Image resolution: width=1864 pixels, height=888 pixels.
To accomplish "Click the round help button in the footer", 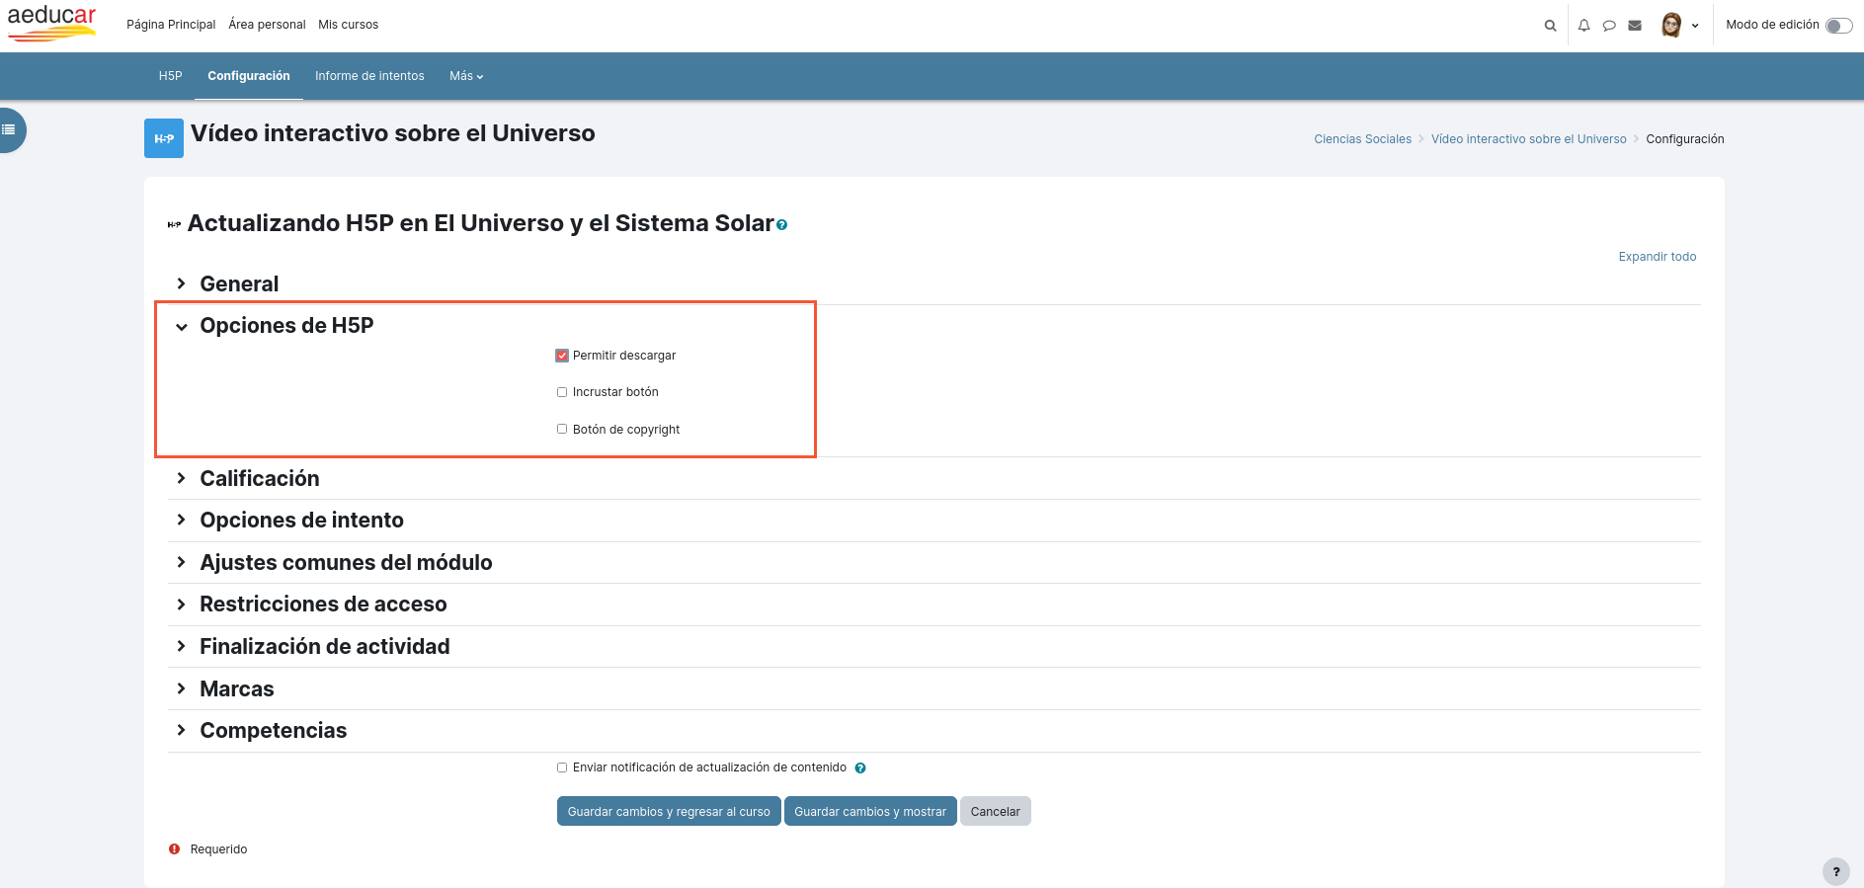I will pos(1836,871).
